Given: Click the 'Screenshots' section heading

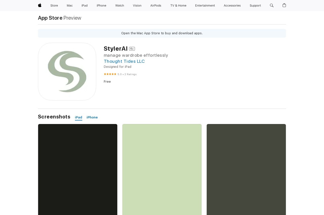Looking at the screenshot, I should [54, 117].
